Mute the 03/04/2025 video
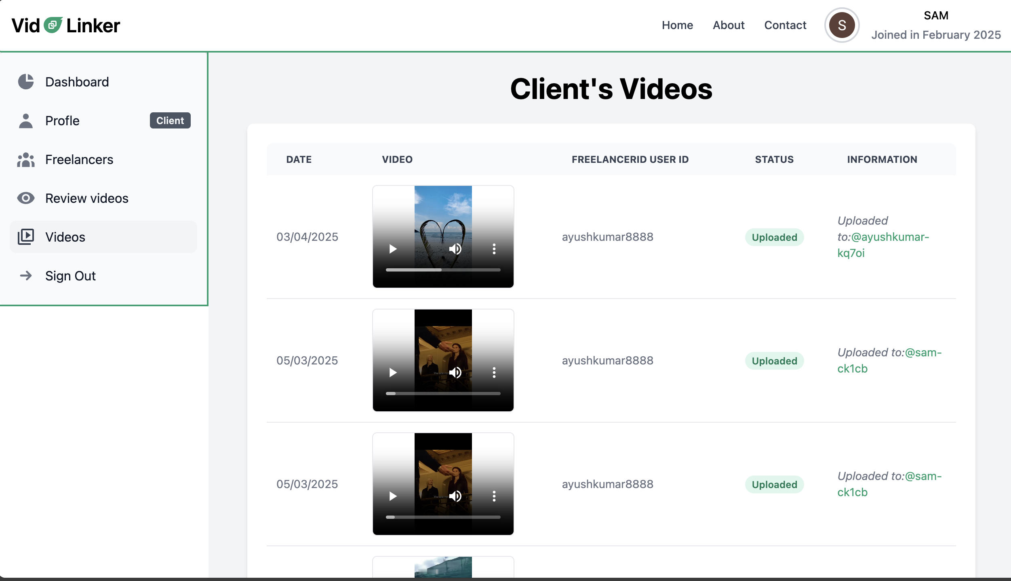 (x=455, y=249)
